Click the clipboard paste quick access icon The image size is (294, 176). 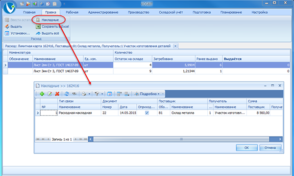pyautogui.click(x=54, y=4)
